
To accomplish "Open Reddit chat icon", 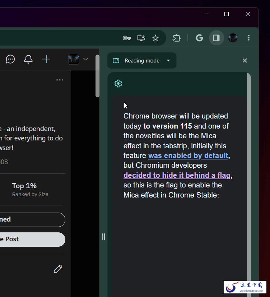I will (10, 59).
